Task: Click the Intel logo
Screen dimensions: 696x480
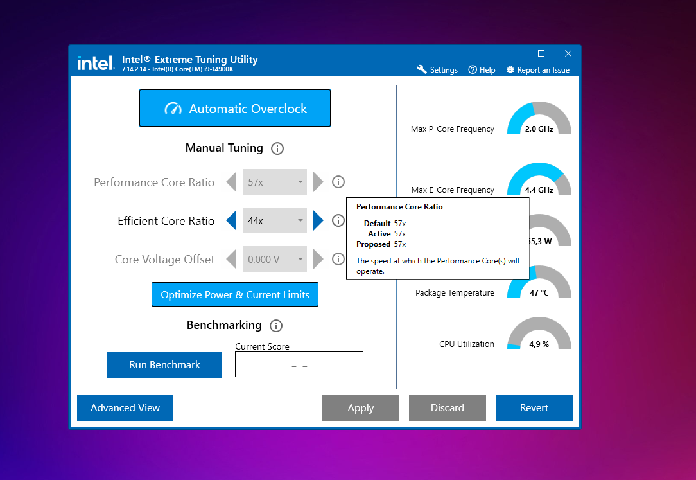Action: click(x=96, y=63)
